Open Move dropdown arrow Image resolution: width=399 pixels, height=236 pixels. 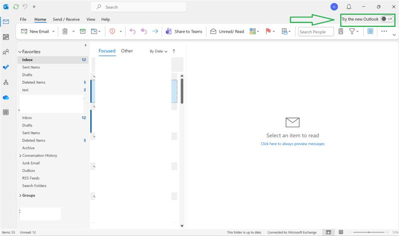(99, 31)
